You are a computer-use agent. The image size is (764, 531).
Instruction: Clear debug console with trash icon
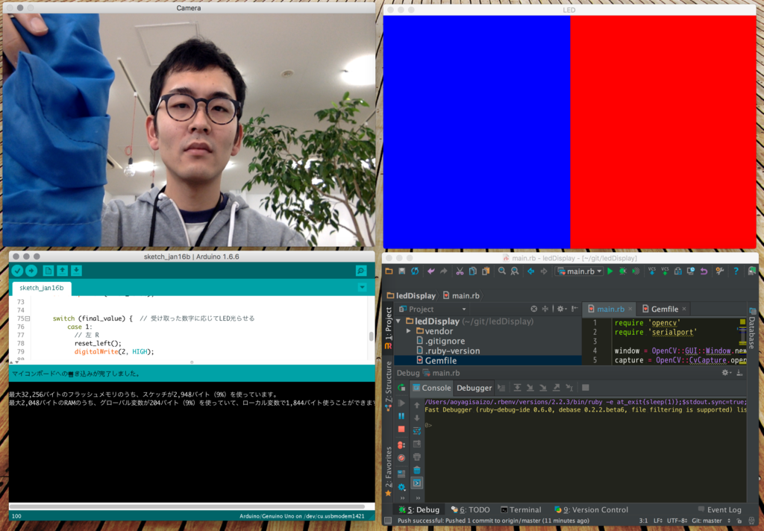pos(417,470)
